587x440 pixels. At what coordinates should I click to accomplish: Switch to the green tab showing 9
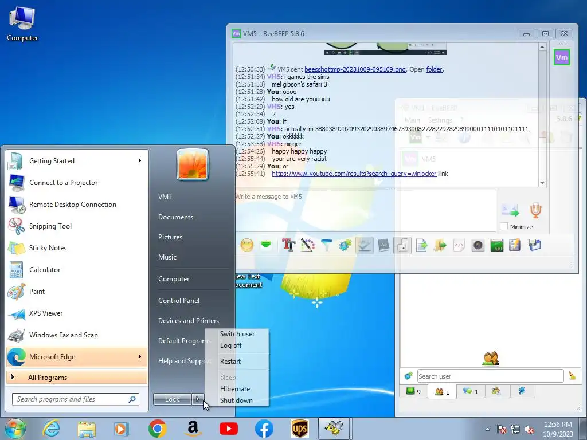413,391
